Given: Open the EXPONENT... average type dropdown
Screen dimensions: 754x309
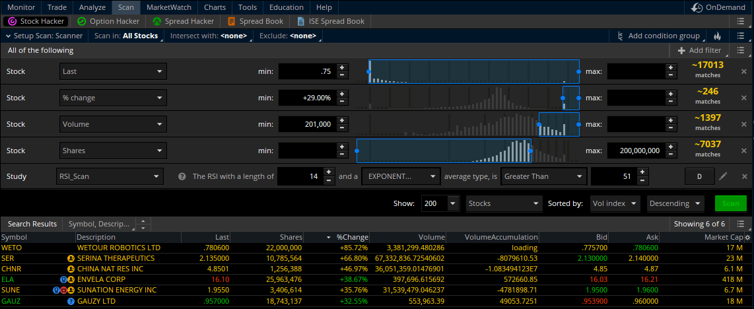Looking at the screenshot, I should point(401,176).
